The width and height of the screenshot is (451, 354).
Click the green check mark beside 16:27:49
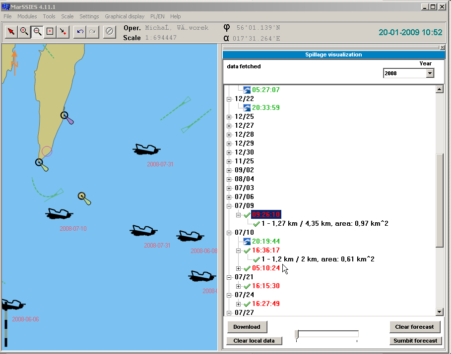click(x=247, y=304)
